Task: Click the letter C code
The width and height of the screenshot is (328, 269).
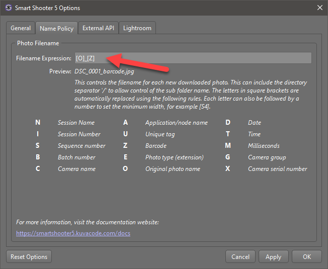Action: (x=38, y=168)
